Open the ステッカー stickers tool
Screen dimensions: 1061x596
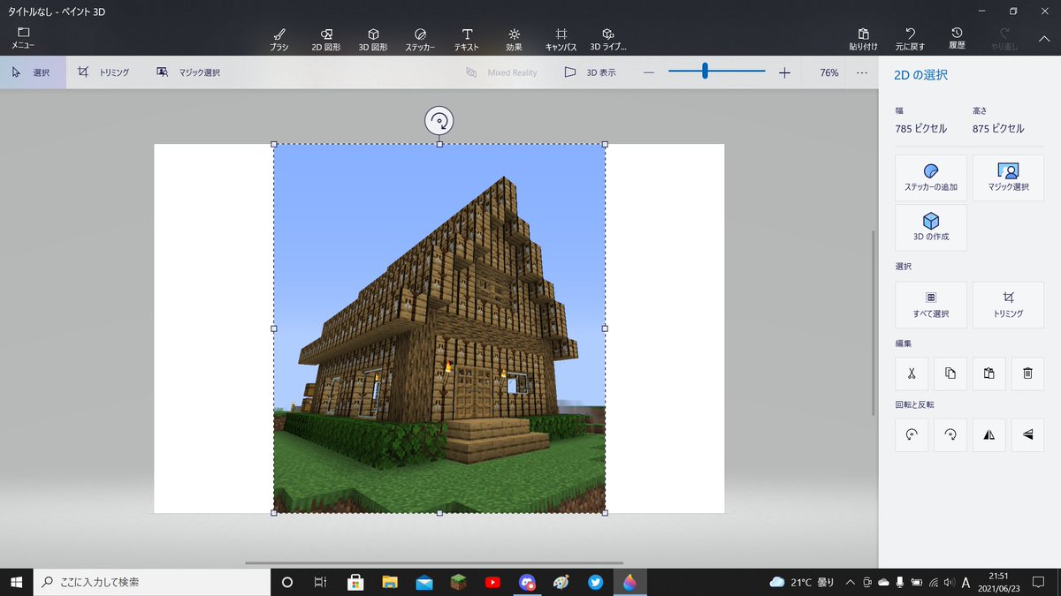coord(420,39)
